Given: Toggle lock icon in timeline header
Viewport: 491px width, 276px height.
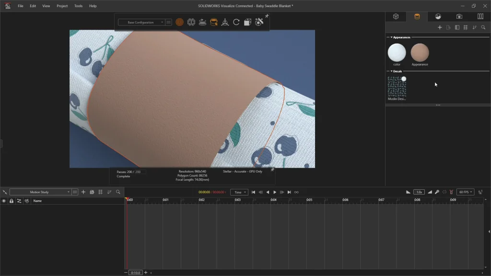Looking at the screenshot, I should (x=12, y=201).
